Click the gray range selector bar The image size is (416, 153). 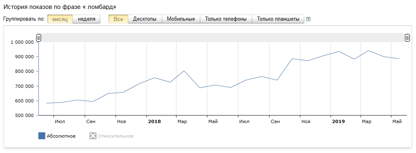click(223, 38)
